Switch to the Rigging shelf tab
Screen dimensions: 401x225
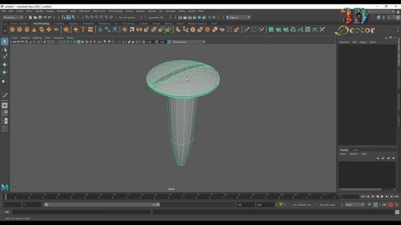click(x=73, y=24)
